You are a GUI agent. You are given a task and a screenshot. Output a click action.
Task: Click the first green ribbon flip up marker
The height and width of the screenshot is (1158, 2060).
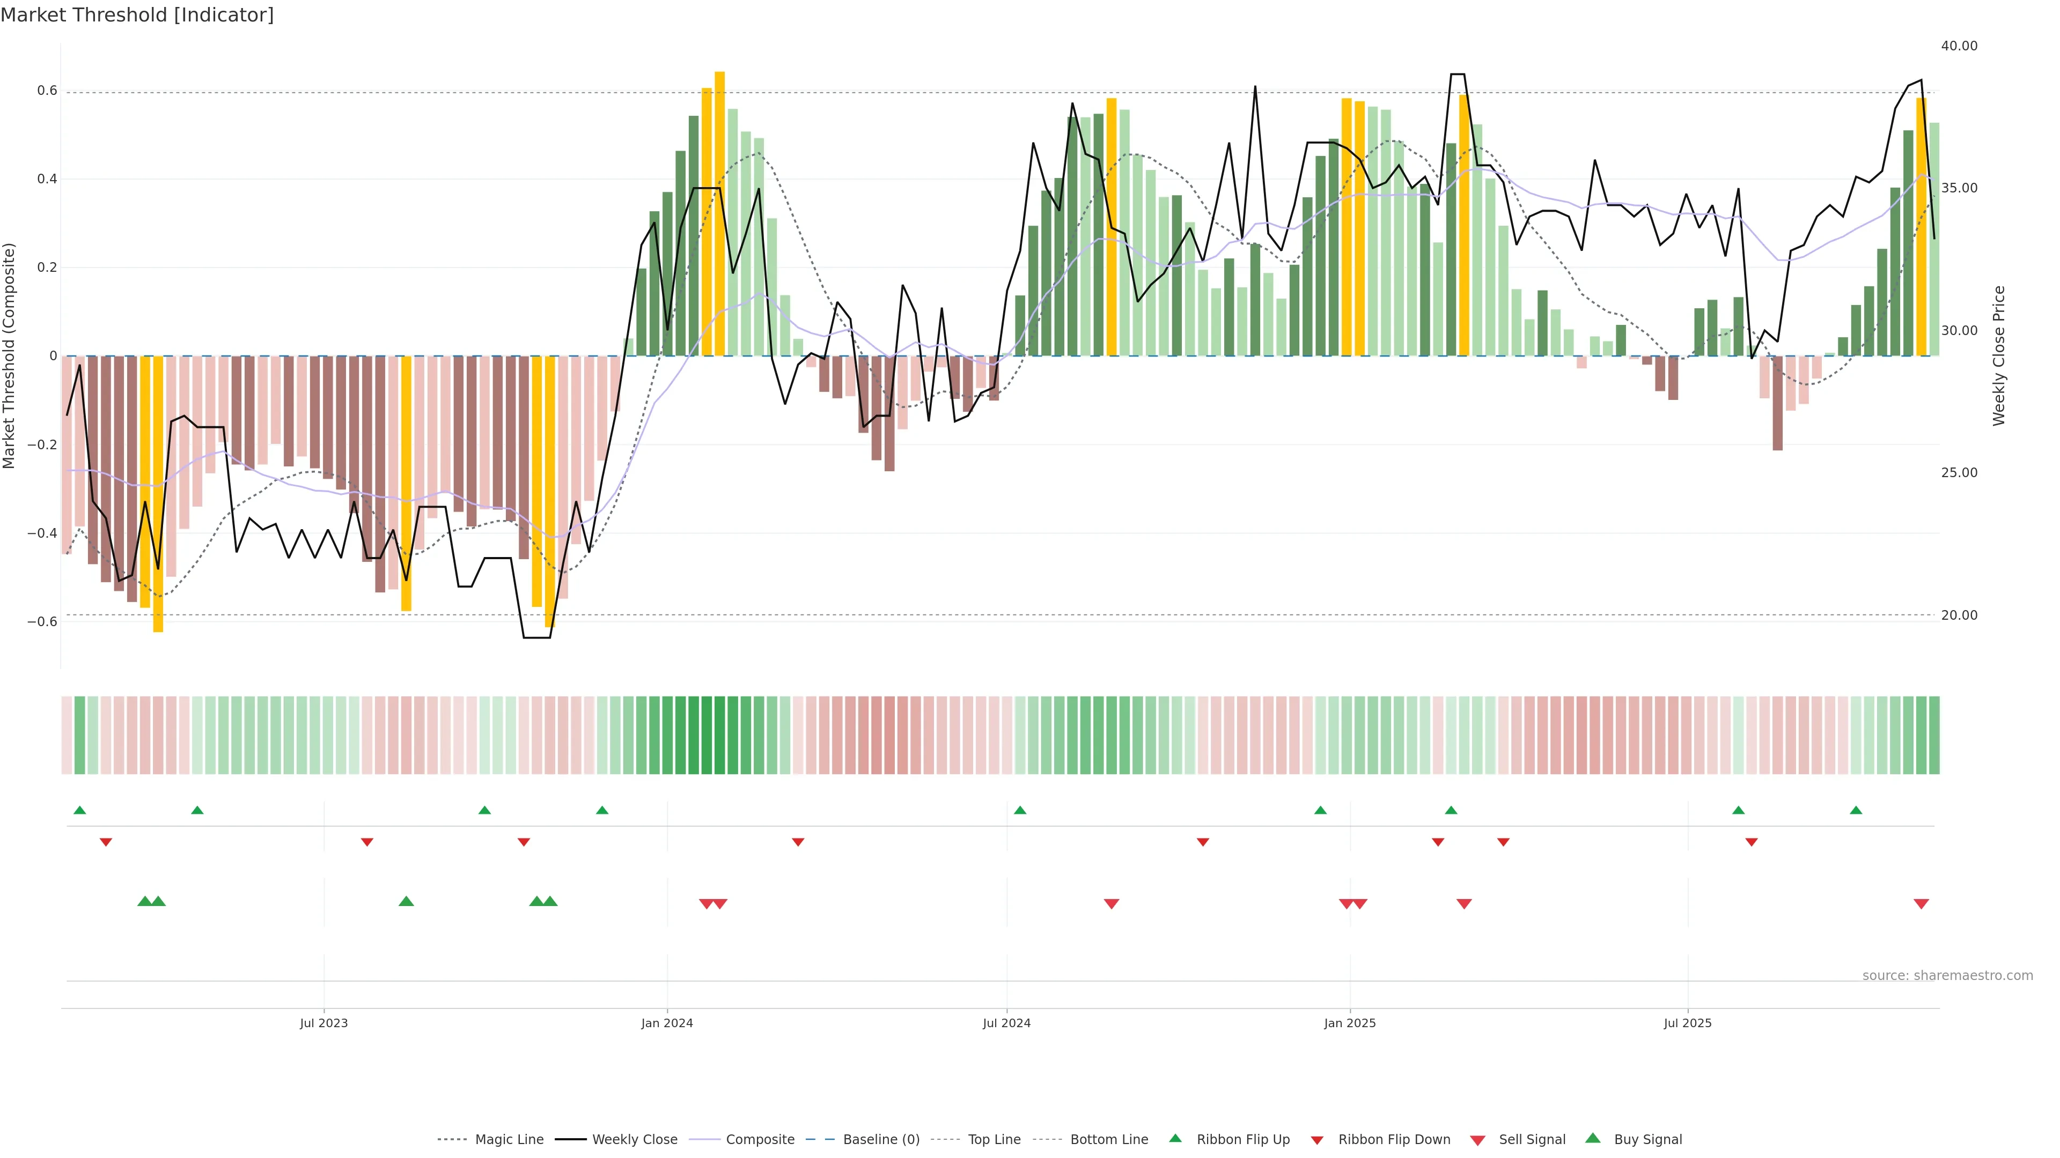coord(79,811)
